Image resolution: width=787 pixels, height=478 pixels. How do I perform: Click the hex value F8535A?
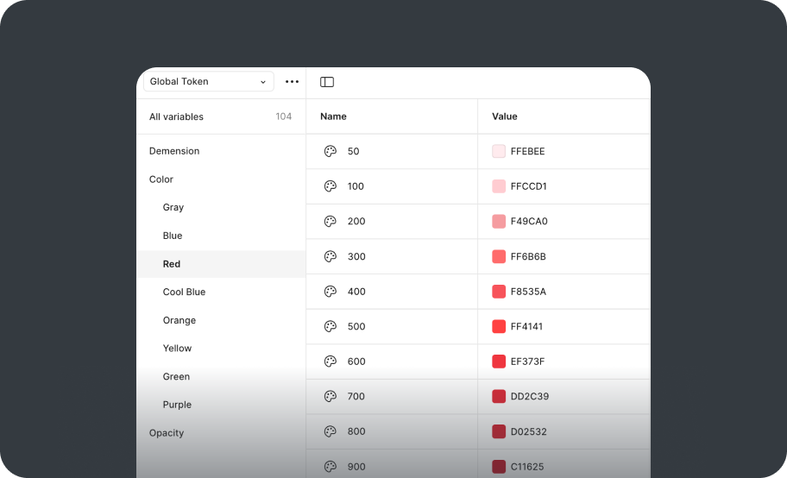tap(528, 292)
